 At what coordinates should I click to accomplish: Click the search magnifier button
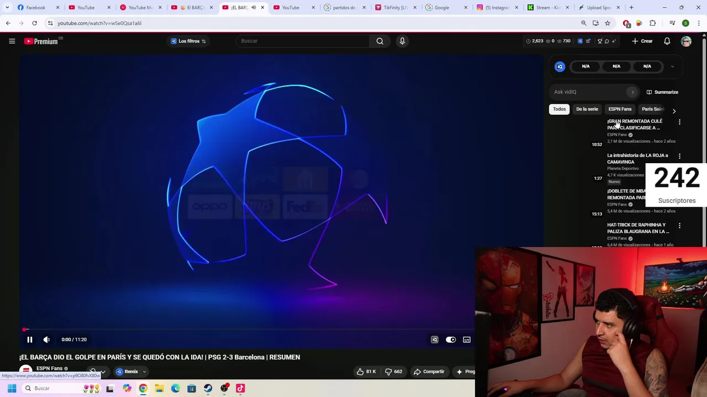tap(379, 41)
